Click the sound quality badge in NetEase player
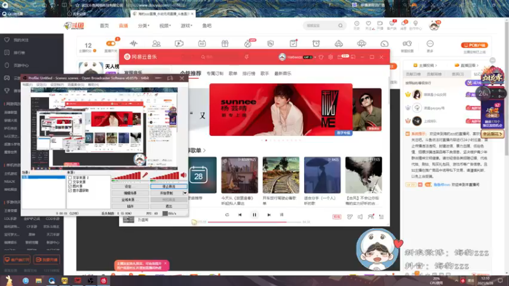 click(x=337, y=217)
